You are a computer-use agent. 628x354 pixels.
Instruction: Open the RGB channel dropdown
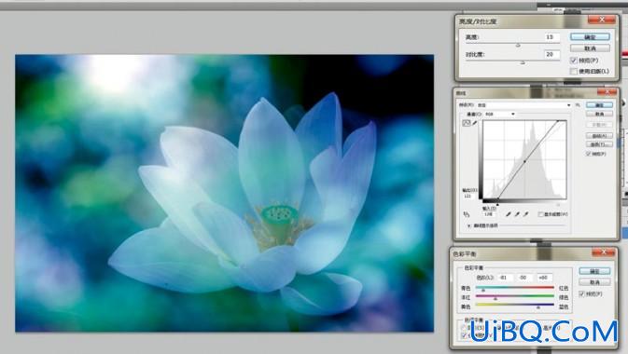click(x=500, y=115)
